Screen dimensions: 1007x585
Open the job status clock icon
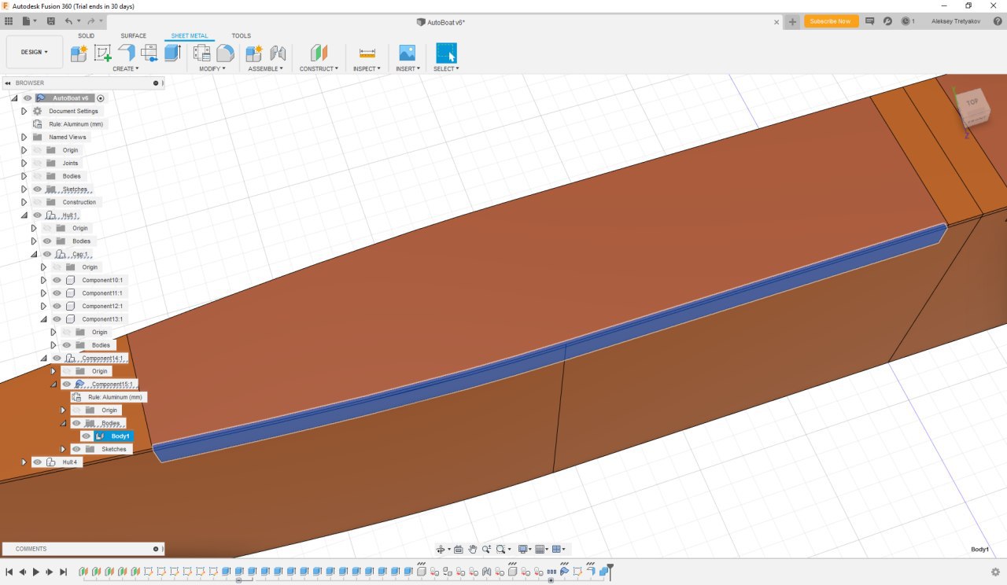906,21
